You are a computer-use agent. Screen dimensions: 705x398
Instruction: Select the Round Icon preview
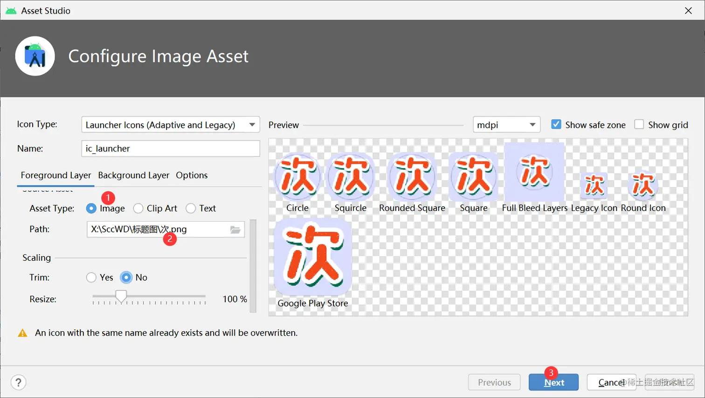[643, 184]
